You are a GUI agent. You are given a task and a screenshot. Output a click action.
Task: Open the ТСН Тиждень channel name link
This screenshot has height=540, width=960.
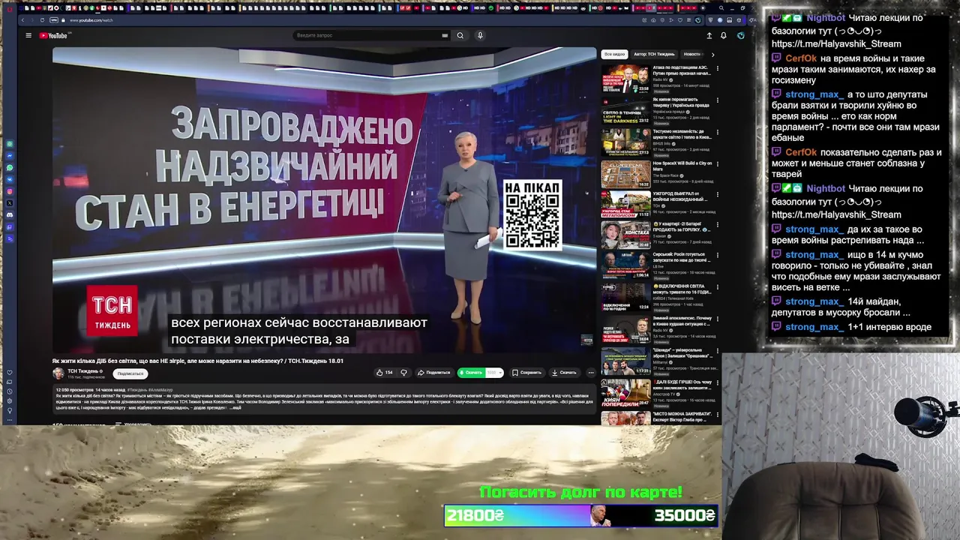coord(83,370)
